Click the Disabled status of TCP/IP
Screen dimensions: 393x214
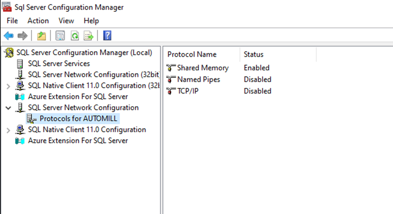[258, 91]
